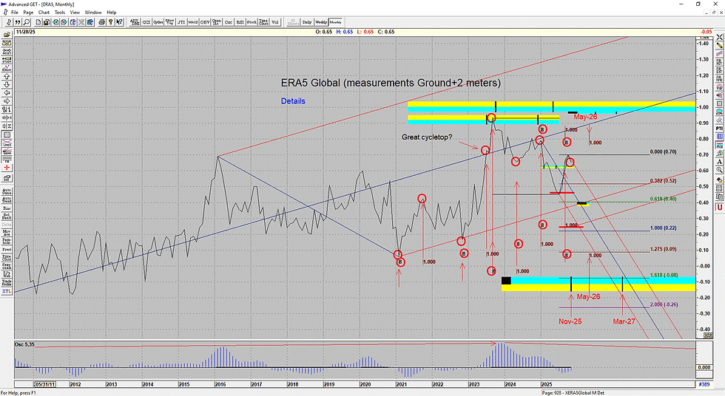Select the text annotation A tool
Screen dimensions: 725x396
pos(719,162)
